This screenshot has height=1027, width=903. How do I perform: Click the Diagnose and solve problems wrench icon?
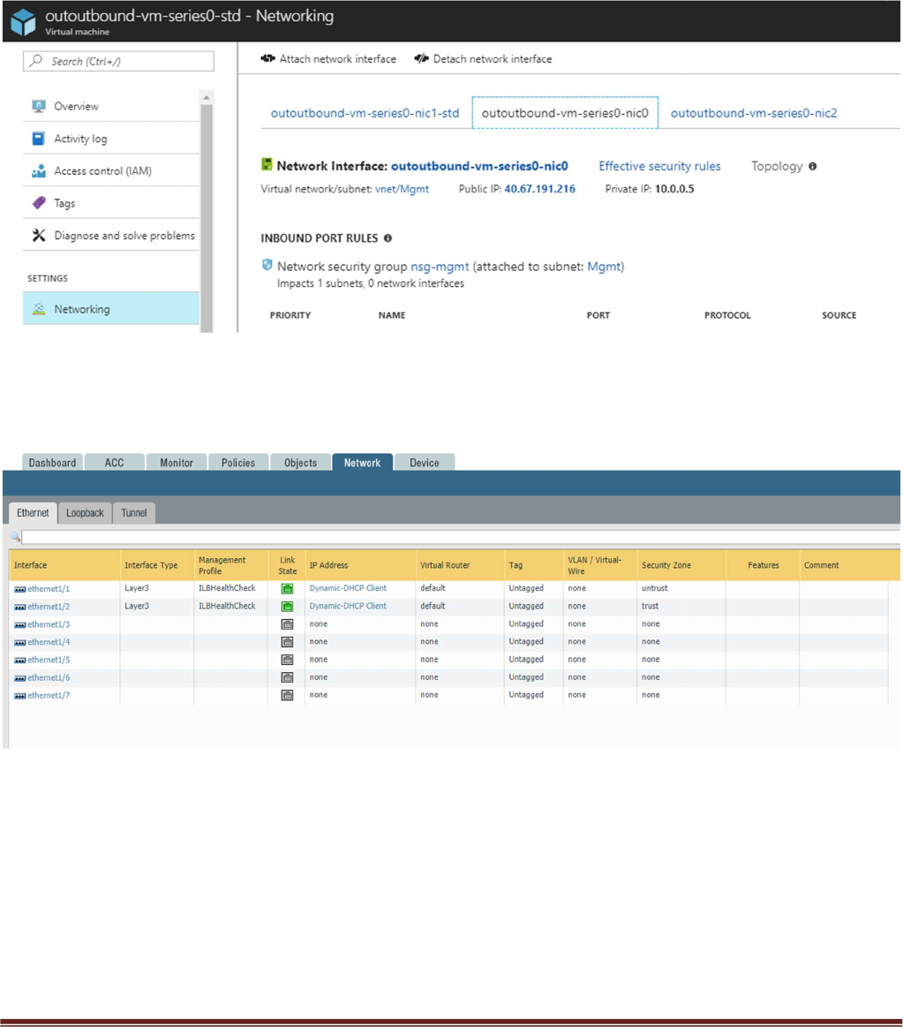pos(39,235)
